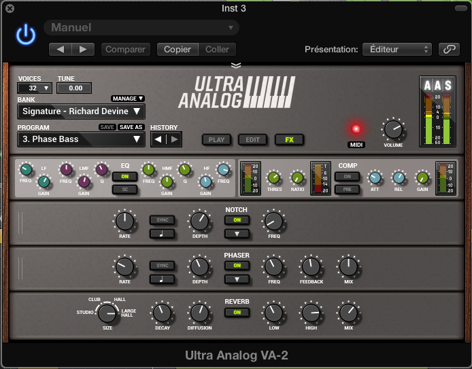Click the SAVE AS button
472x369 pixels.
131,127
